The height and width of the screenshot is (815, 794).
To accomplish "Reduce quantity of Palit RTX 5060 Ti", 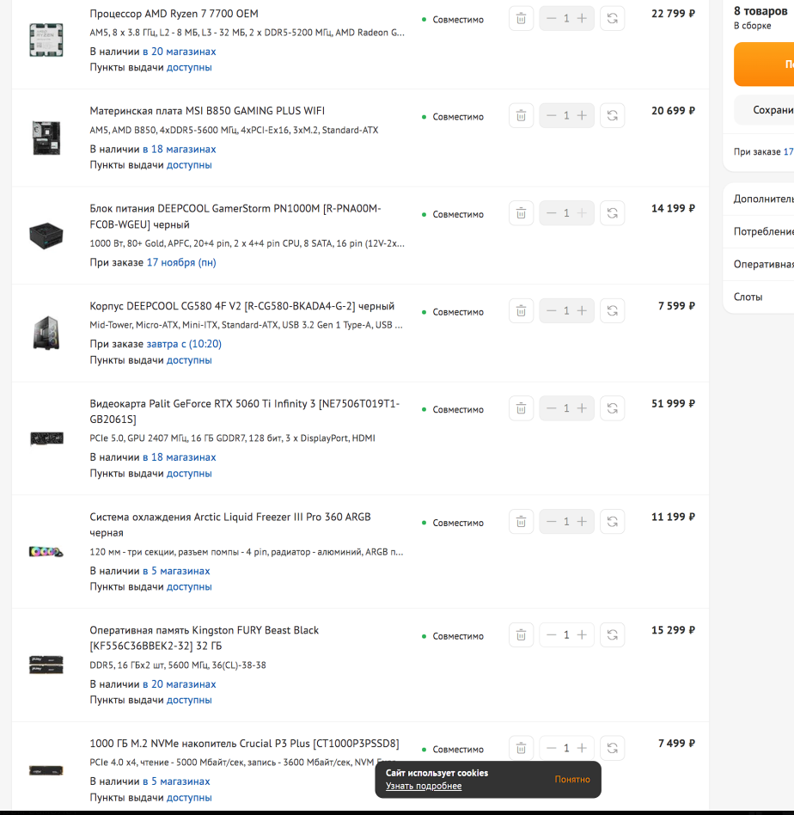I will tap(552, 408).
